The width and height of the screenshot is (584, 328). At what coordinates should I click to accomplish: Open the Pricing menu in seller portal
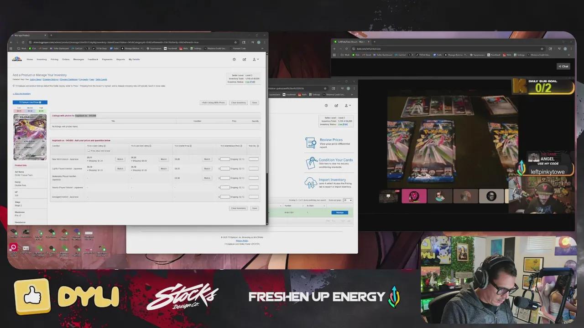54,59
